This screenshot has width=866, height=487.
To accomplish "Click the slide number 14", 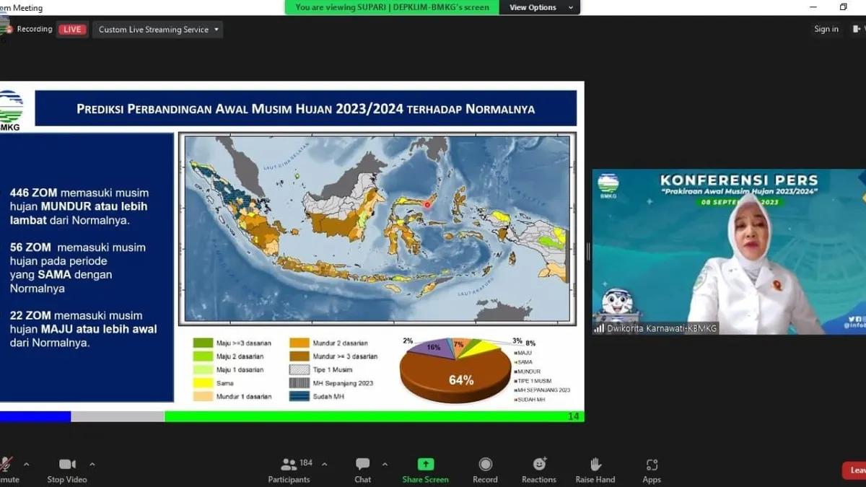I will (x=574, y=416).
